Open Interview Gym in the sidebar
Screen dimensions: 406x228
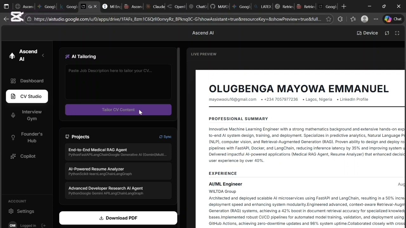[x=27, y=115]
